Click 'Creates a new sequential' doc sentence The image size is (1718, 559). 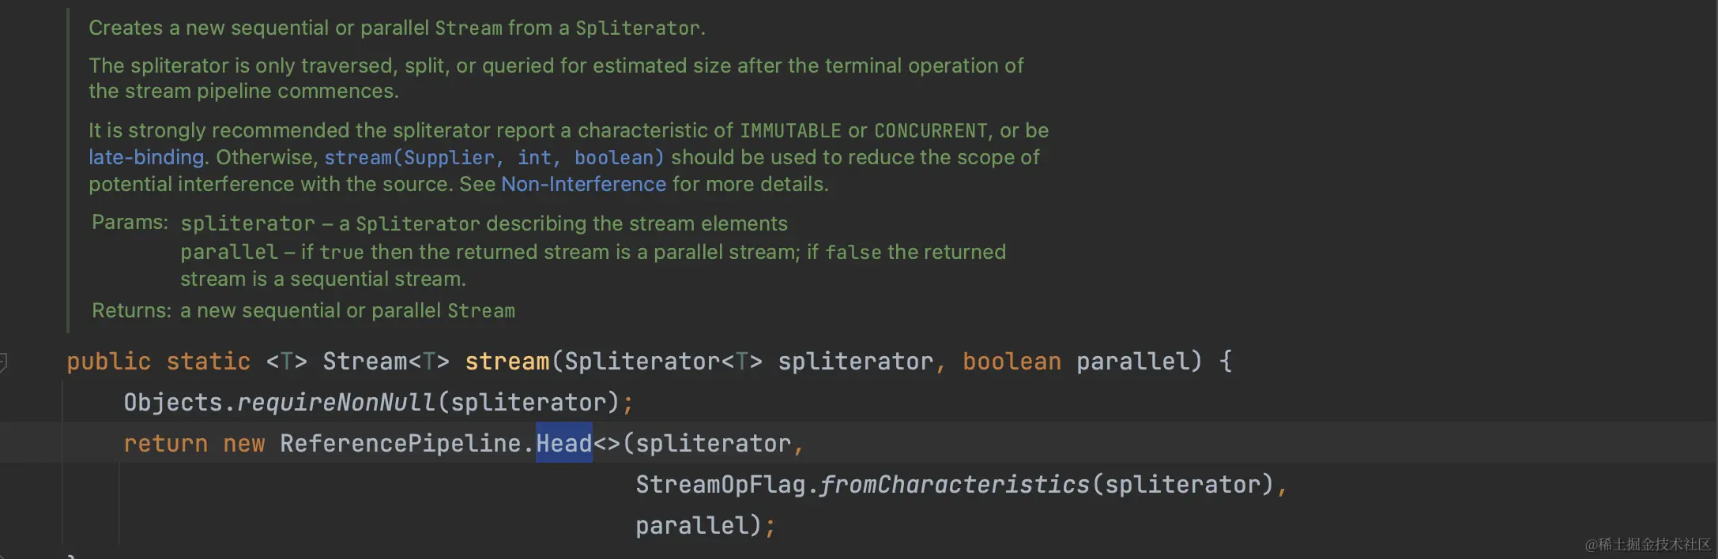pyautogui.click(x=397, y=28)
